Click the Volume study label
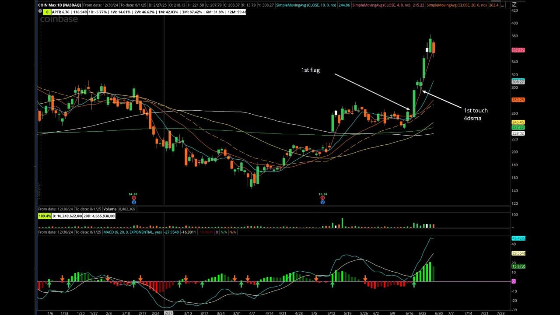560x315 pixels. point(110,209)
